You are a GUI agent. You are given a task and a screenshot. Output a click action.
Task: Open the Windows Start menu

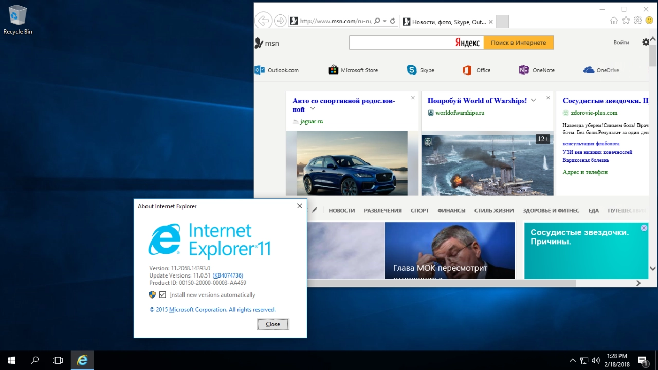[11, 360]
